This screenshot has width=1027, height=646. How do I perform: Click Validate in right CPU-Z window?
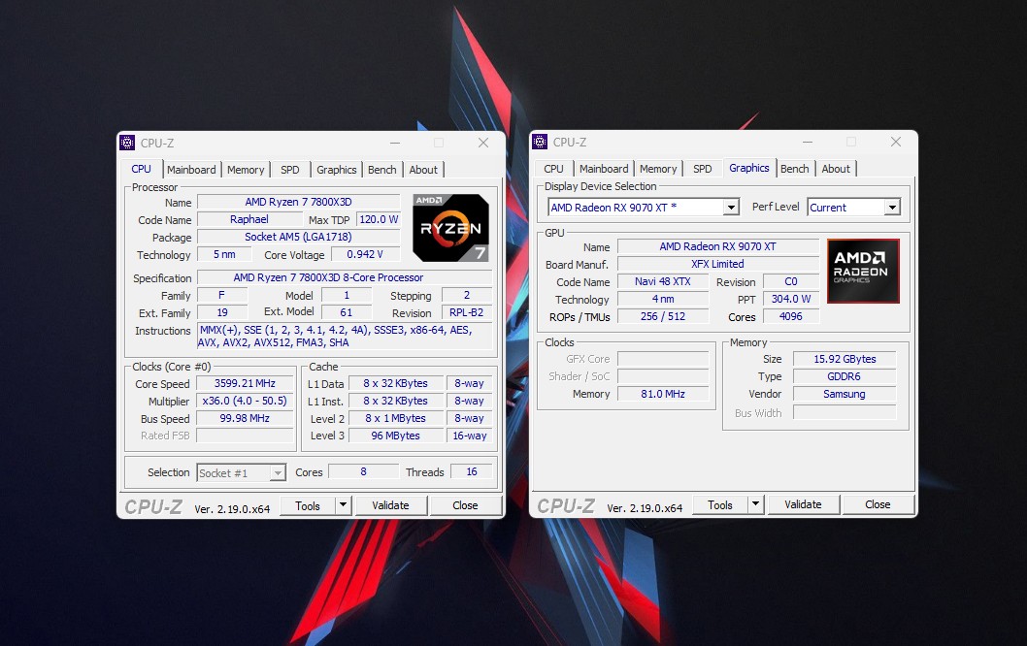[803, 504]
